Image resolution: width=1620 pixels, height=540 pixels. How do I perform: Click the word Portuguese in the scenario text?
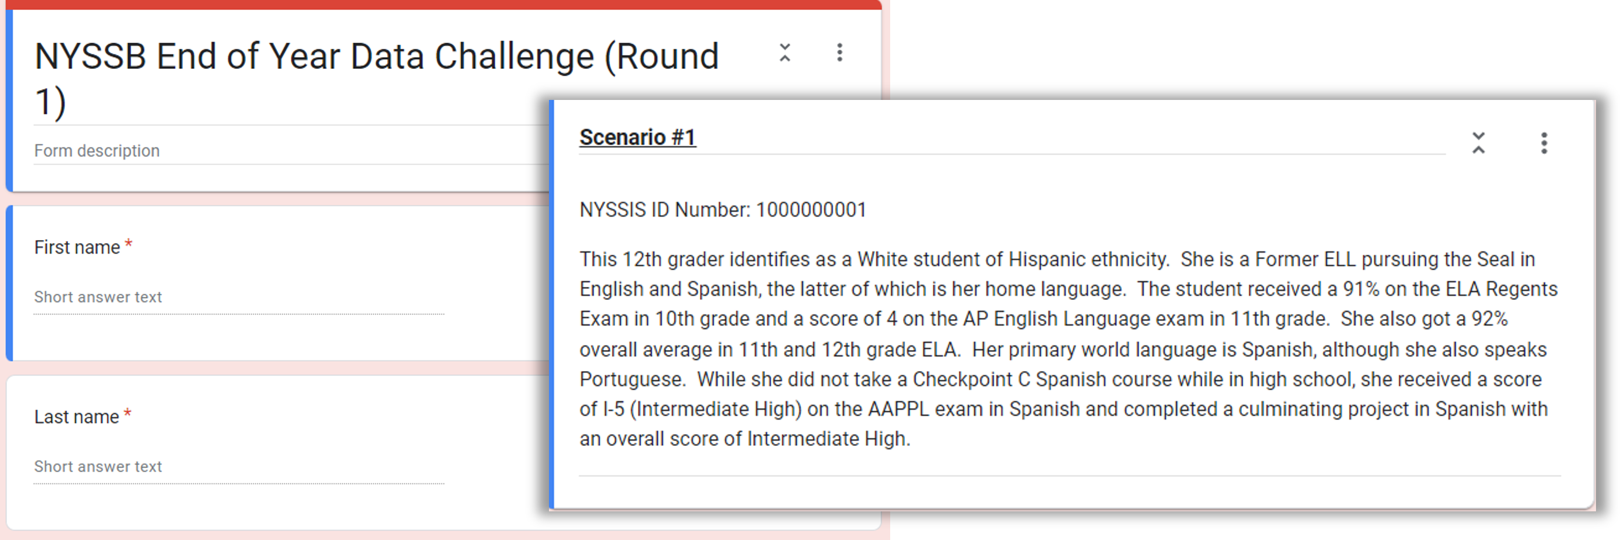631,379
